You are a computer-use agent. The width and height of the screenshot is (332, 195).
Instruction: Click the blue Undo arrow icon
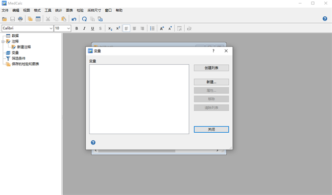pos(74,19)
